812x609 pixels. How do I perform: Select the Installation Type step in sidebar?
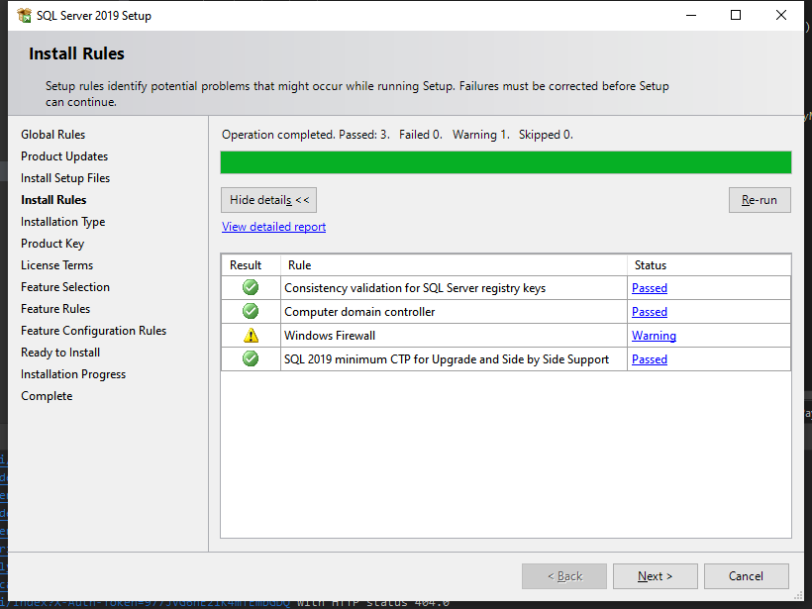point(62,222)
